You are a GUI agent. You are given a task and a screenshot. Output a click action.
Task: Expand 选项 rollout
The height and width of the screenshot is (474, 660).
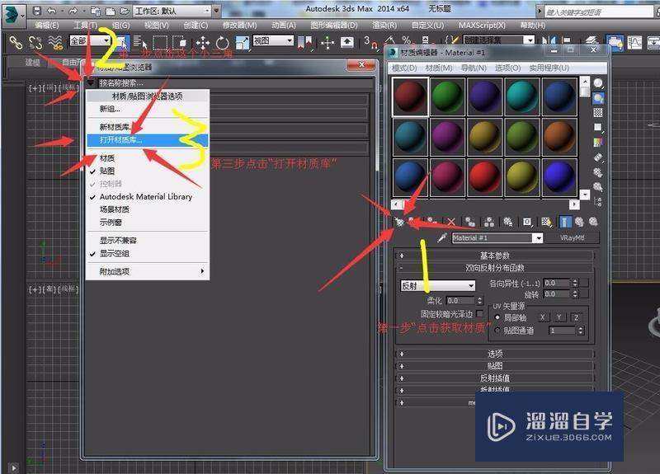495,354
